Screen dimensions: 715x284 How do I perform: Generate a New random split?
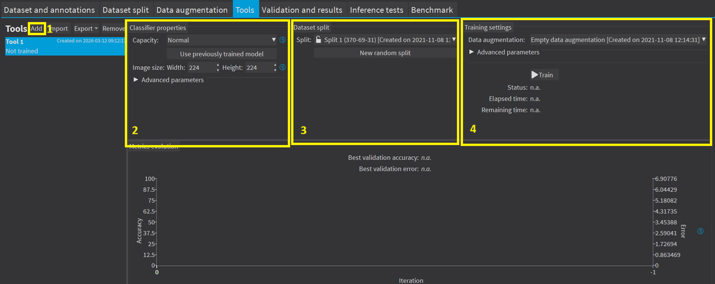click(385, 53)
